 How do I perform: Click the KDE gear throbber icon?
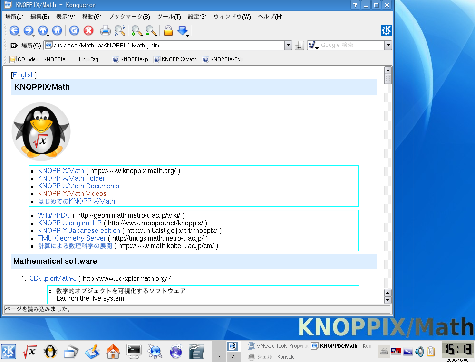pos(386,30)
